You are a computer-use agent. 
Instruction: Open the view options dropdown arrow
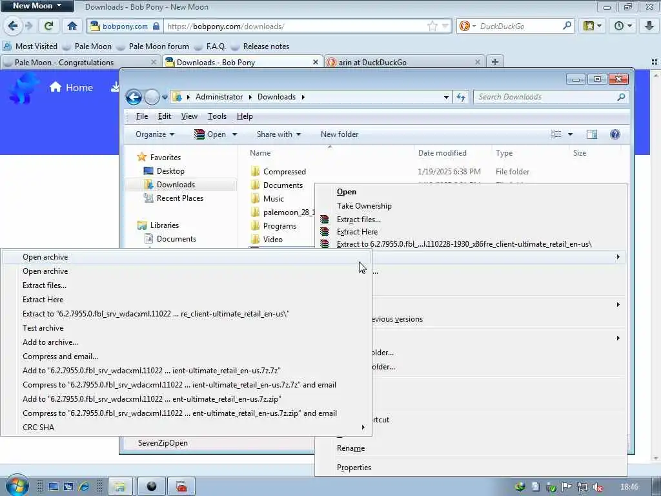pos(570,134)
